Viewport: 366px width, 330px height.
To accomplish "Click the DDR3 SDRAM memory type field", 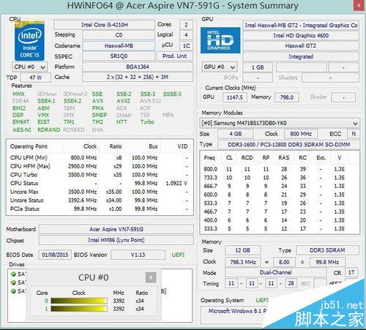I will point(327,250).
